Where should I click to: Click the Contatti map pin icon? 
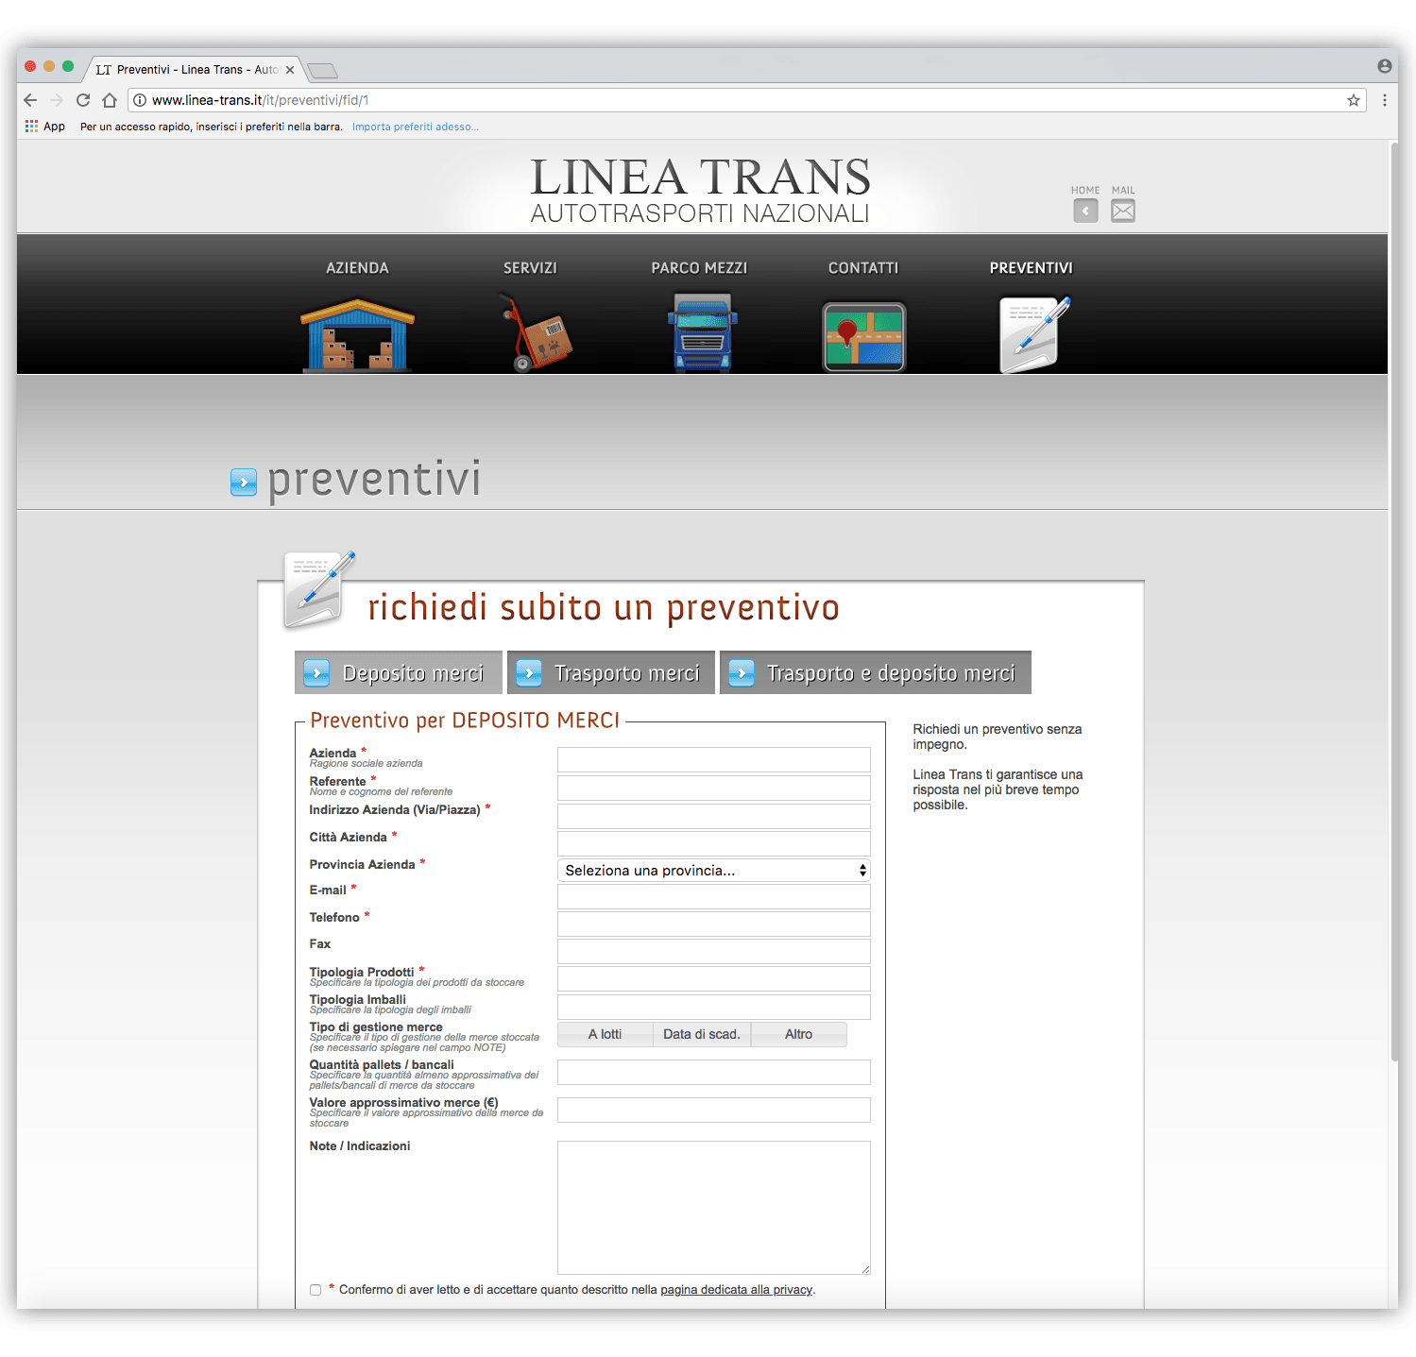[x=864, y=337]
